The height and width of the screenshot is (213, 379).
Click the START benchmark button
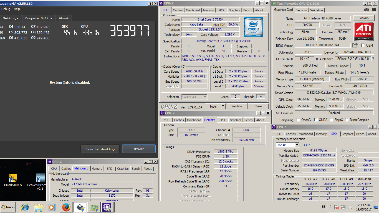(x=139, y=149)
